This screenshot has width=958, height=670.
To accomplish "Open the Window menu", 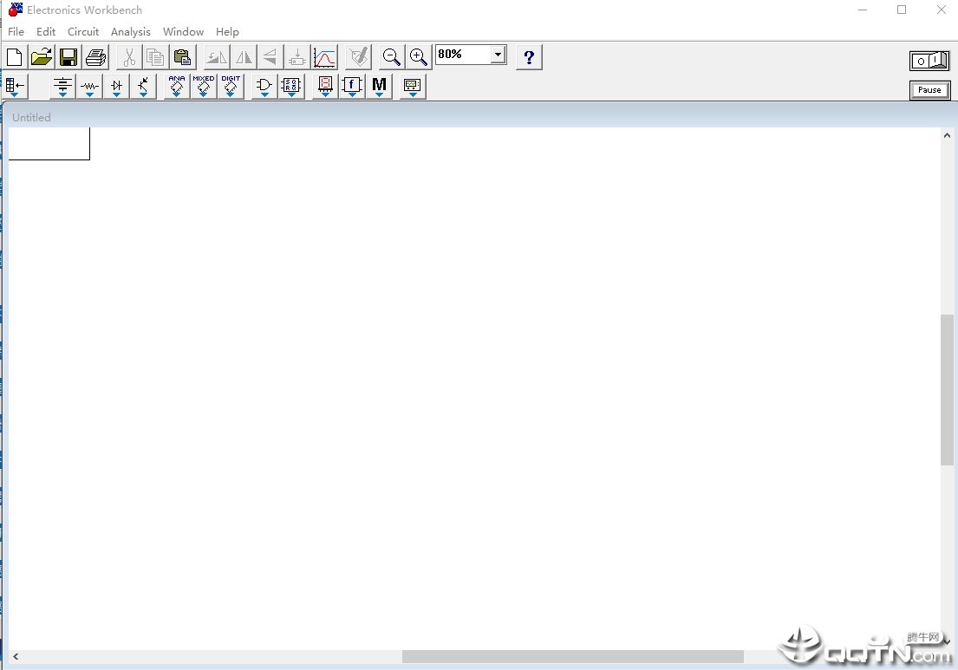I will pos(183,32).
